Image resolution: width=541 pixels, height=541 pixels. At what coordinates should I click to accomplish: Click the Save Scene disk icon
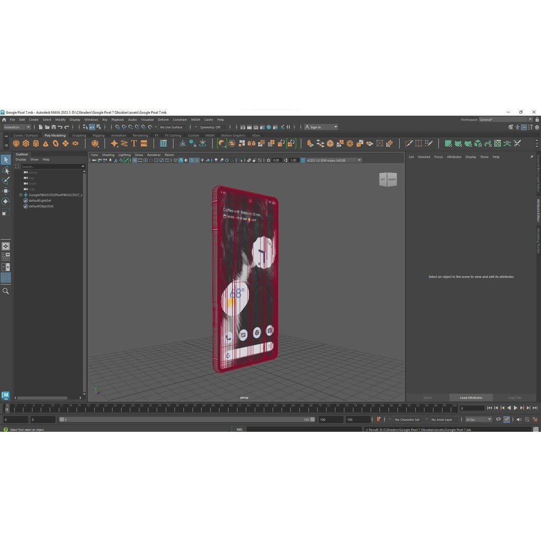[54, 127]
